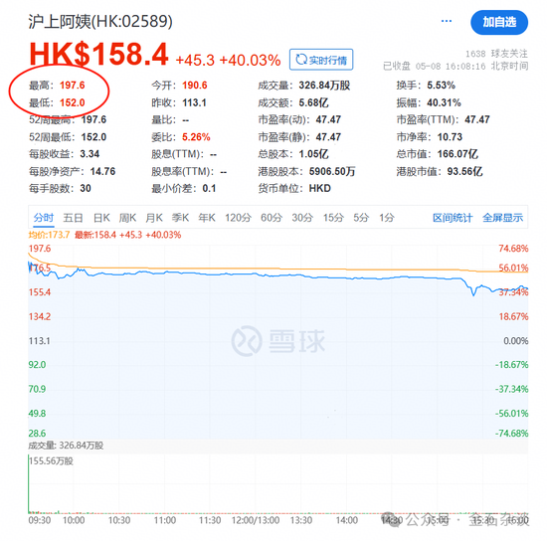
Task: Show the 年K chart tab
Action: coord(207,218)
